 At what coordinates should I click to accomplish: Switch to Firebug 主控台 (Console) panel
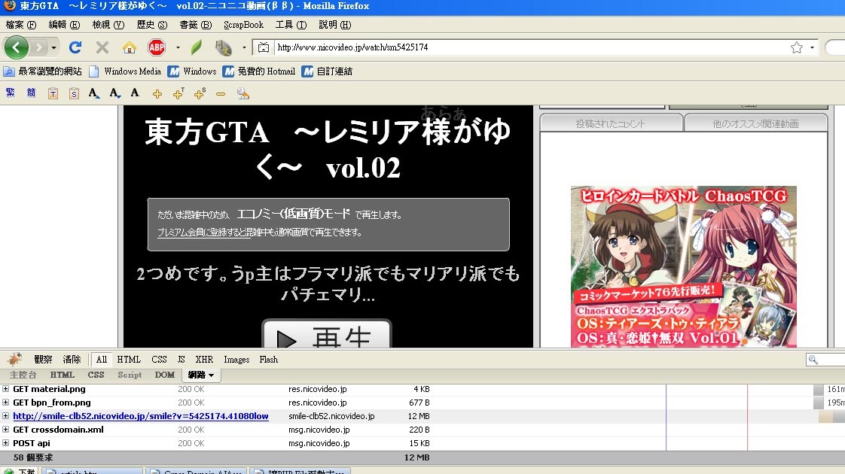click(x=23, y=375)
